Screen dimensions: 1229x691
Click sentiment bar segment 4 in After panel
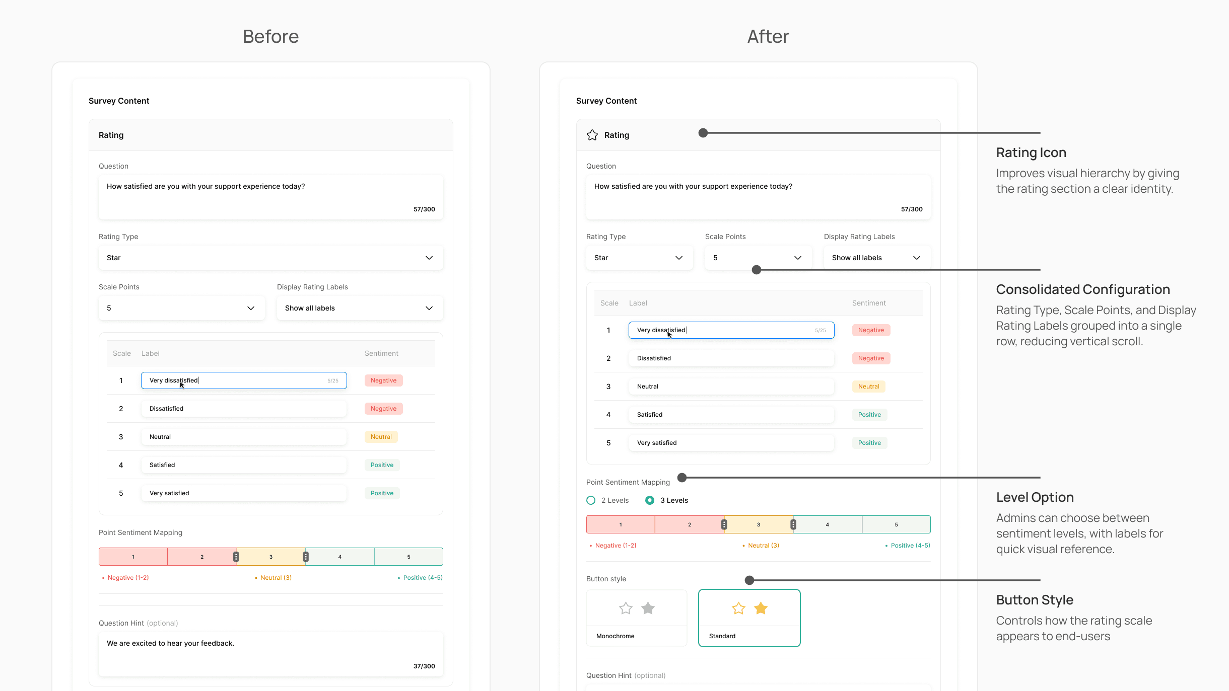coord(828,524)
